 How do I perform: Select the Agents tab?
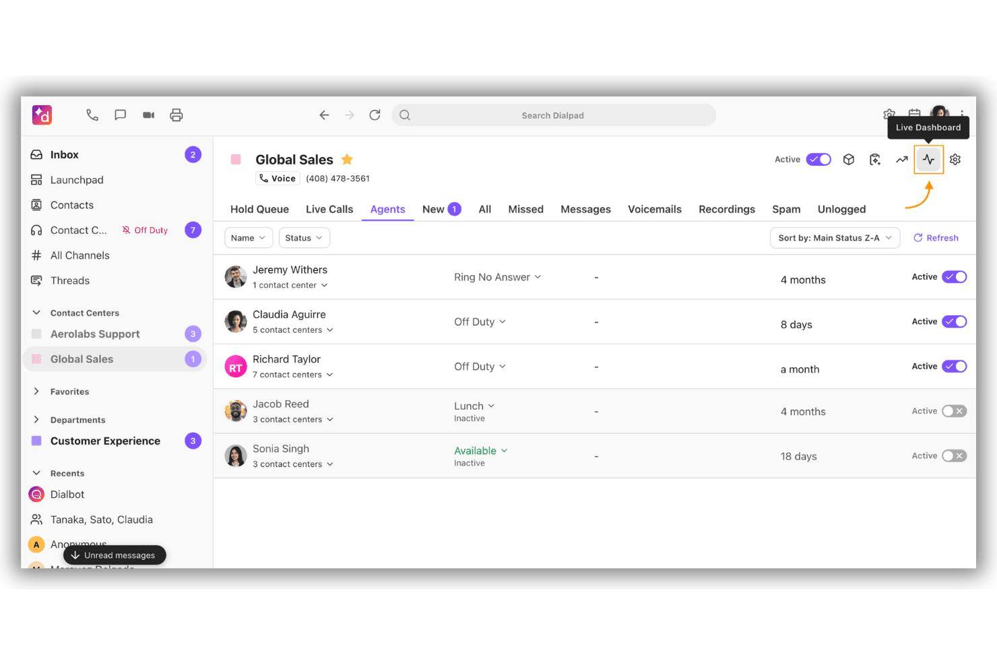(388, 210)
